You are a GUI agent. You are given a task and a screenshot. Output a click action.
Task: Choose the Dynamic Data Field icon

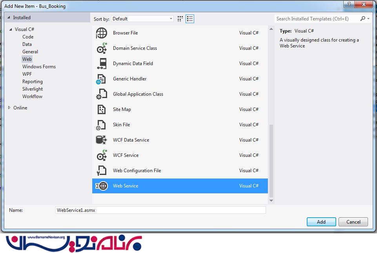point(102,64)
